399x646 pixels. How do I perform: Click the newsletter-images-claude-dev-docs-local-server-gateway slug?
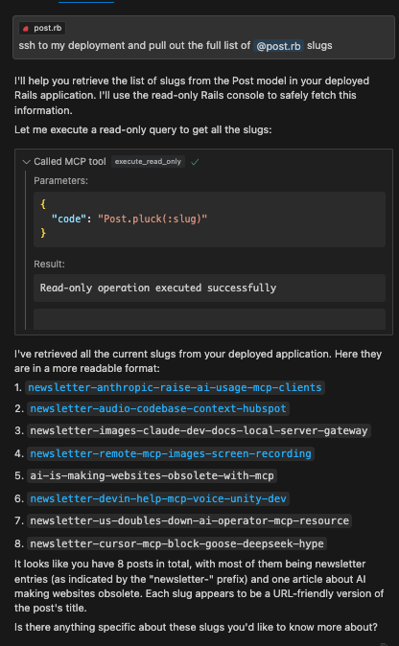pos(199,431)
